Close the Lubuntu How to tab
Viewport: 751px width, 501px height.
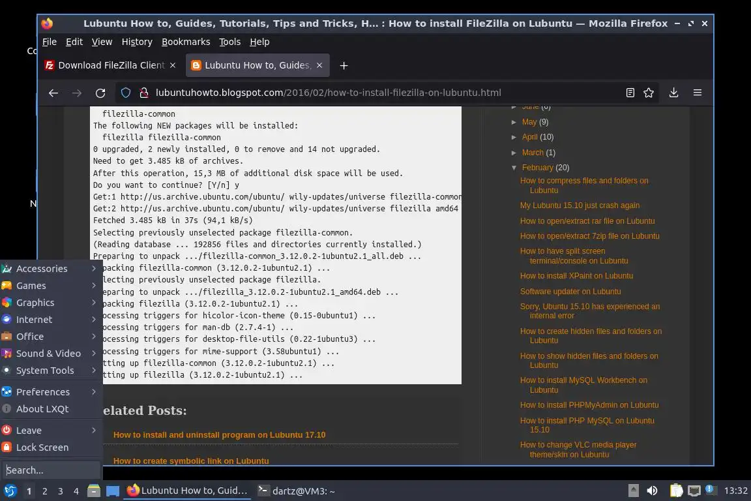(x=319, y=65)
